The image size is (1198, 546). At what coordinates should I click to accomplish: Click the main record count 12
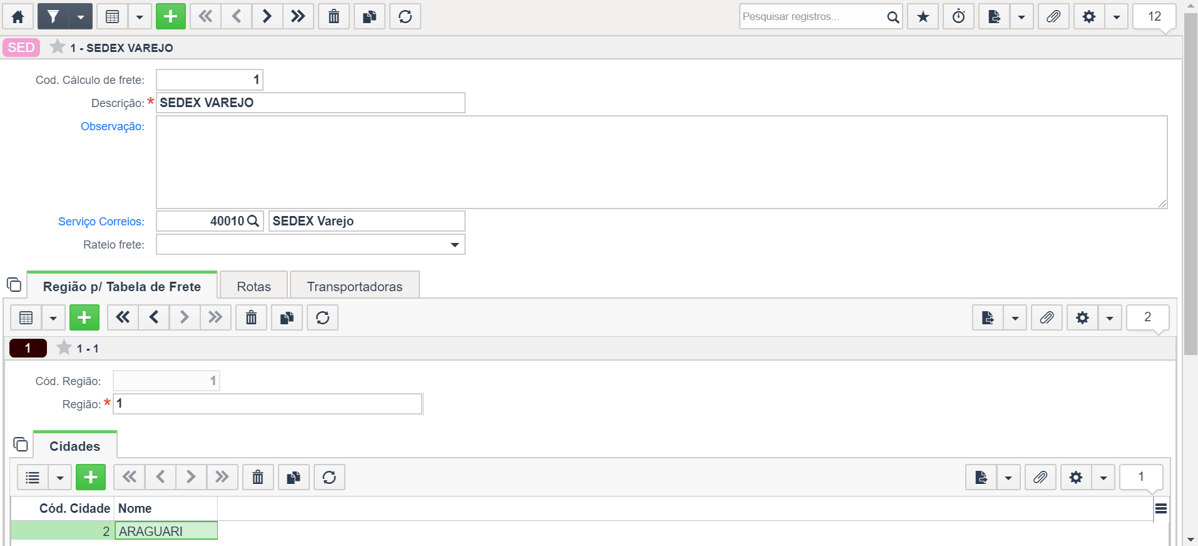(x=1155, y=16)
